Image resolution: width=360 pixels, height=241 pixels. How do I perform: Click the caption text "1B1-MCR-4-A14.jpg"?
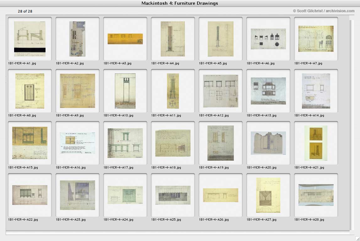309,115
